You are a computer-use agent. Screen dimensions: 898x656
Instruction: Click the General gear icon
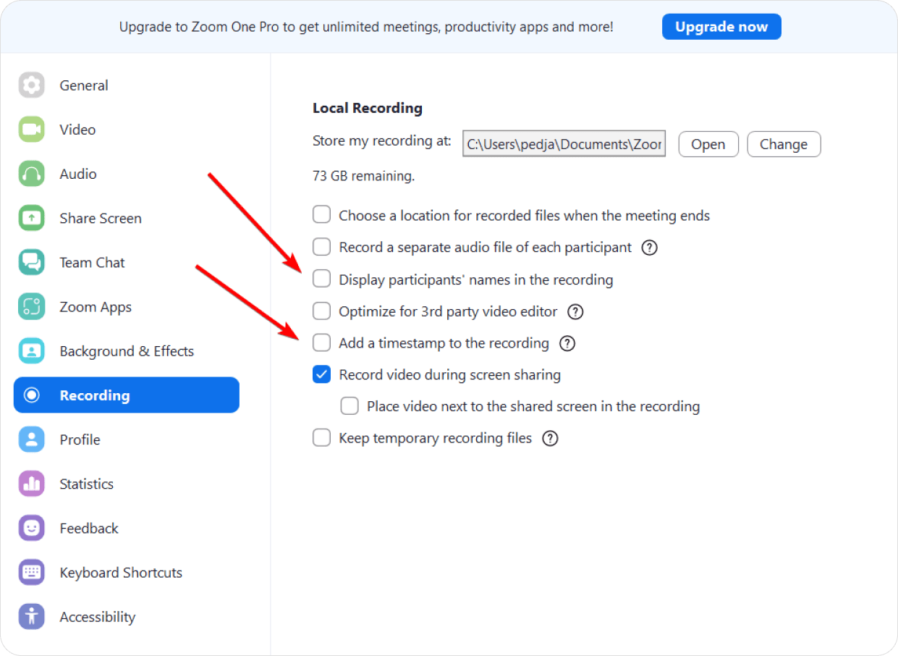coord(32,85)
